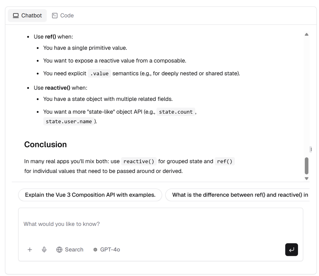
Task: Click the scroll up arrow
Action: coord(307,34)
